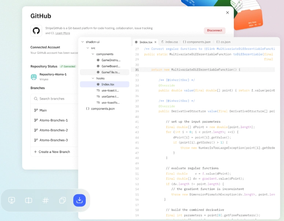This screenshot has width=284, height=221.
Task: Open the co.json editor tab
Action: [224, 42]
